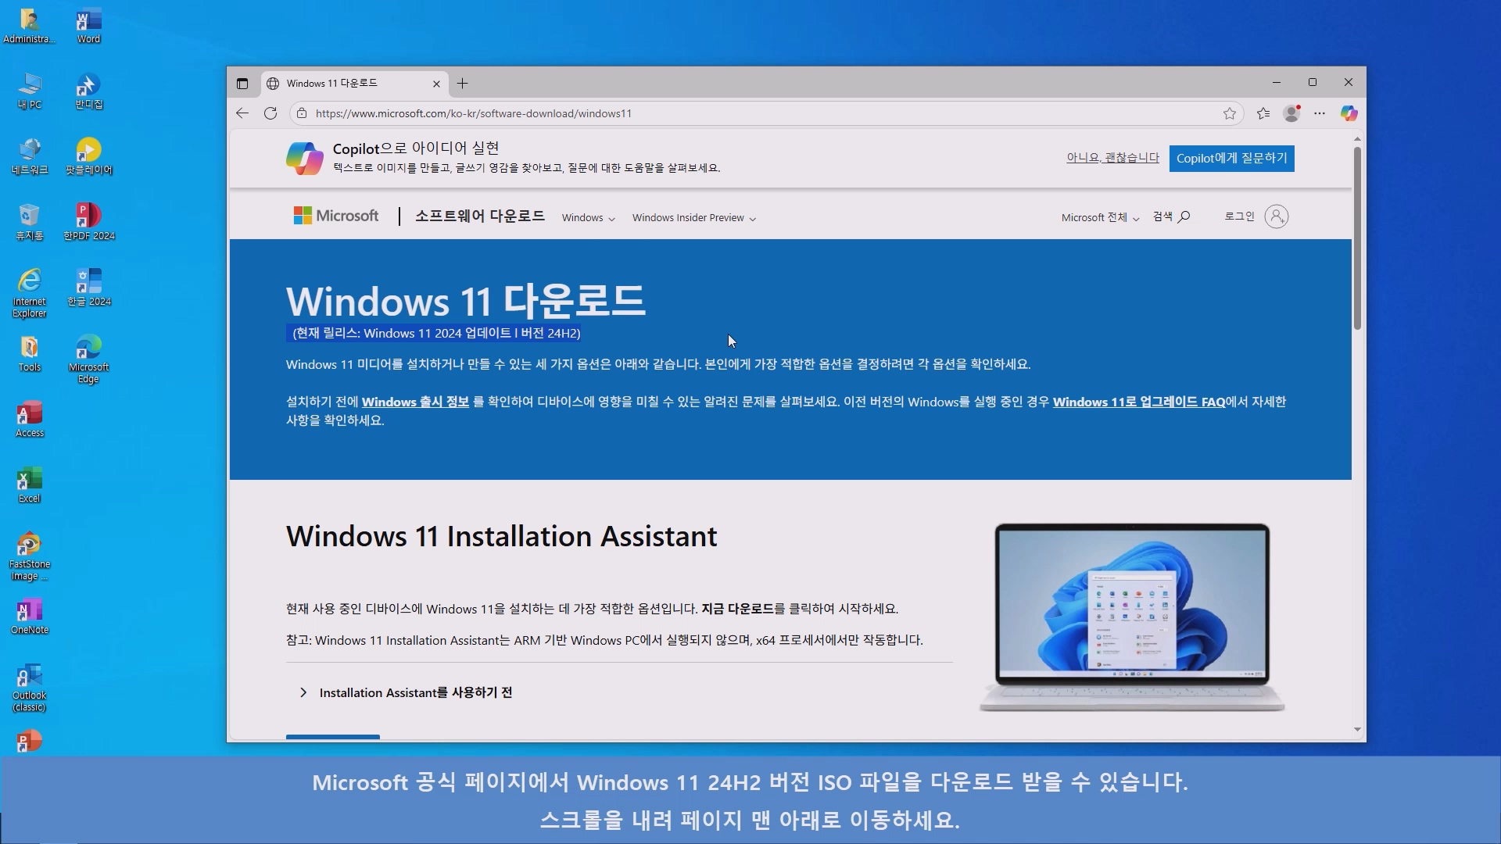The width and height of the screenshot is (1501, 844).
Task: Expand Windows Insider Preview dropdown
Action: [x=693, y=218]
